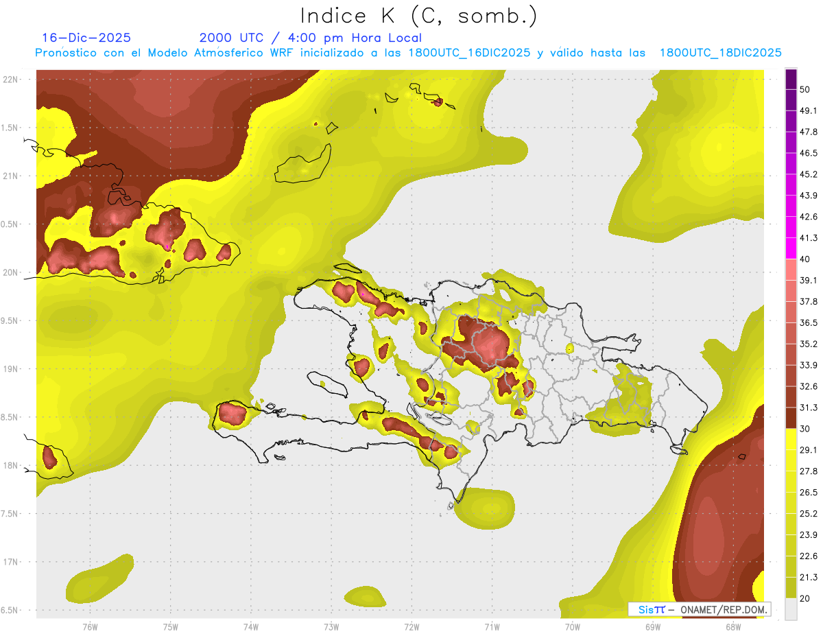The width and height of the screenshot is (823, 636).
Task: Click the '40' color scale value
Action: point(806,259)
